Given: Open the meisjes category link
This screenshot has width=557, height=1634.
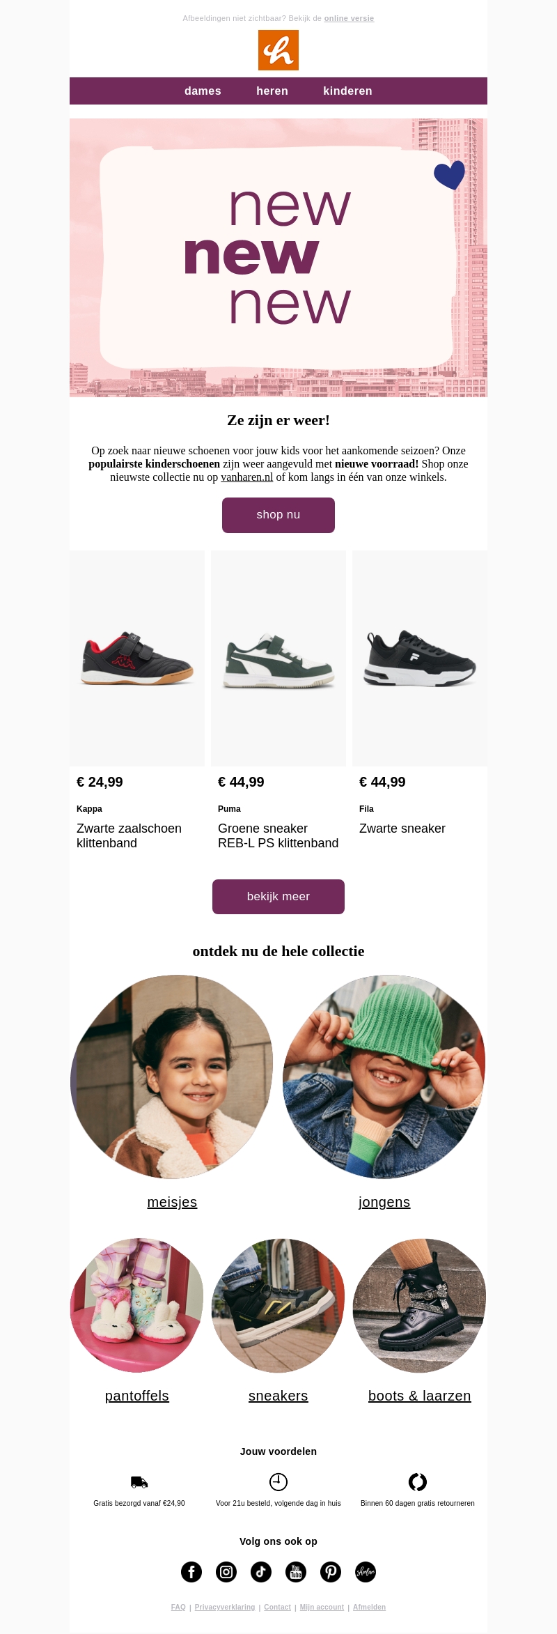Looking at the screenshot, I should pyautogui.click(x=172, y=1202).
